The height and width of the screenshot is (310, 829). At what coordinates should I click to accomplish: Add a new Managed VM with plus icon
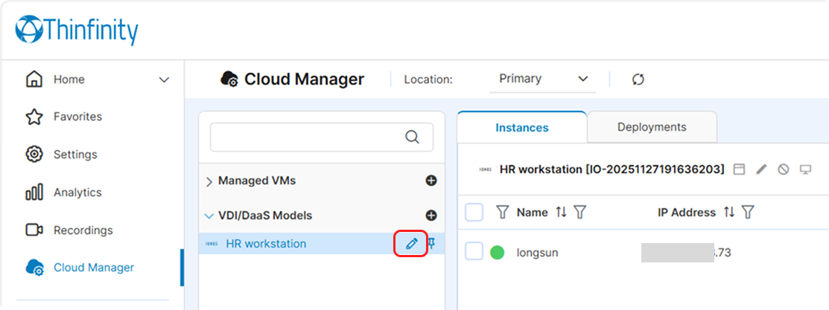[431, 181]
